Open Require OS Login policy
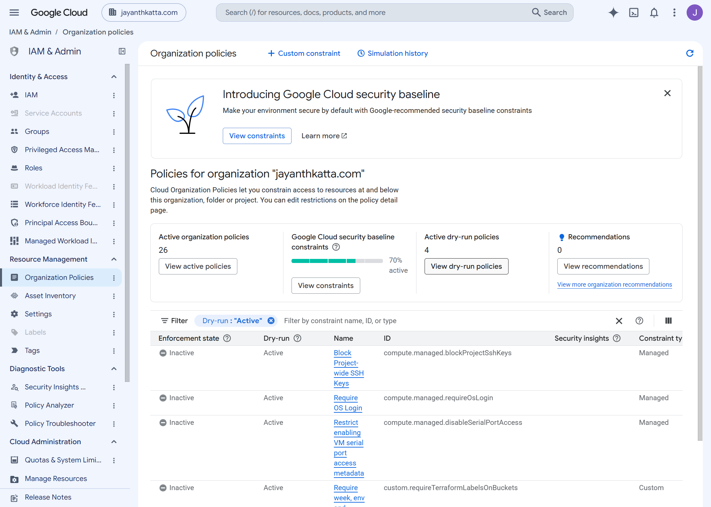The image size is (711, 507). coord(348,403)
